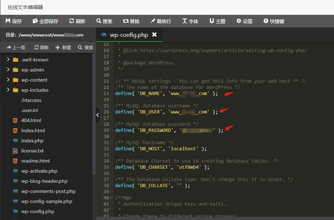Click the DB_COLLATE define line
Image resolution: width=334 pixels, height=220 pixels.
(152, 185)
